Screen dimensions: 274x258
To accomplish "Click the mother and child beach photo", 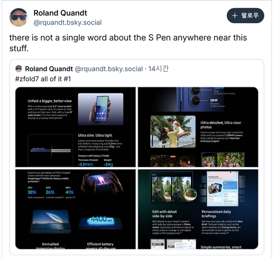I will click(x=173, y=132).
